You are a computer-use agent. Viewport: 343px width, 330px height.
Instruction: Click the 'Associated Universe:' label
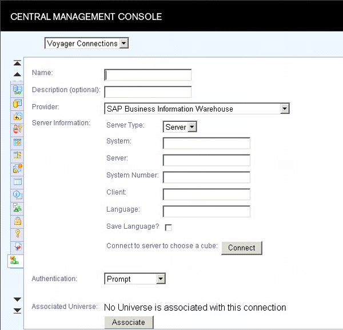[x=65, y=307]
